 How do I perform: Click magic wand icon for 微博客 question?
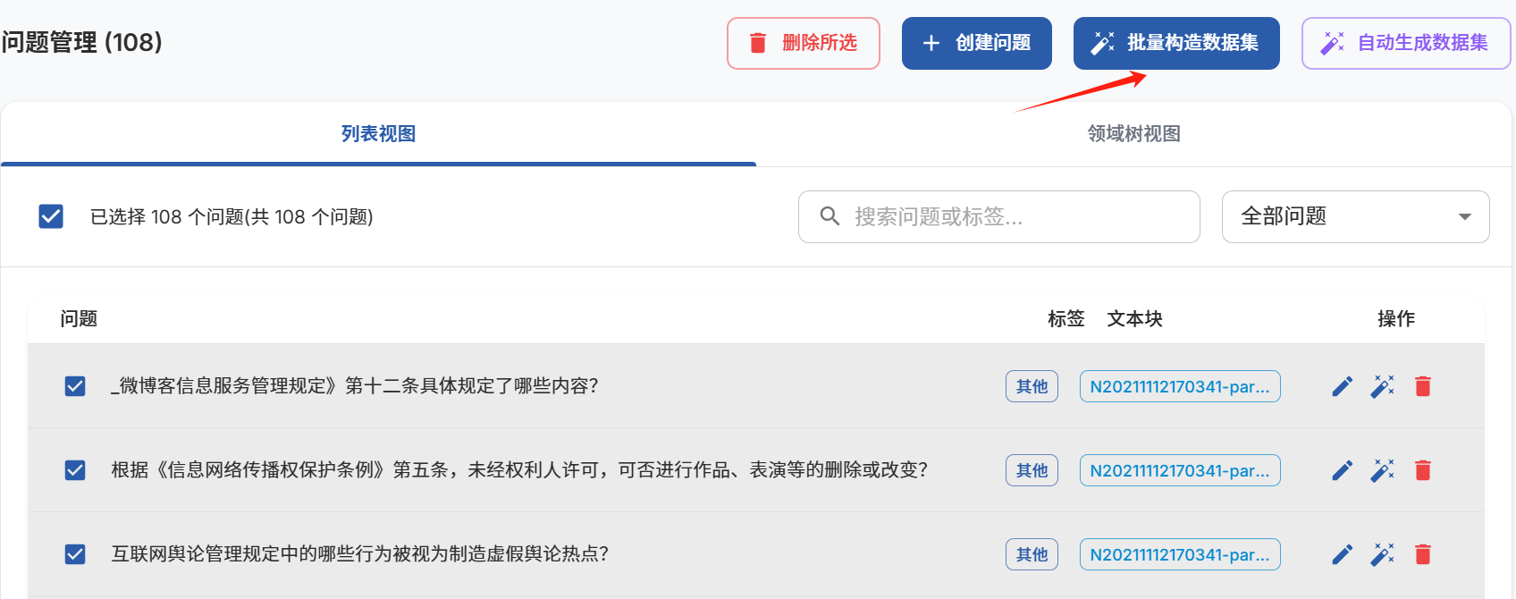1382,386
